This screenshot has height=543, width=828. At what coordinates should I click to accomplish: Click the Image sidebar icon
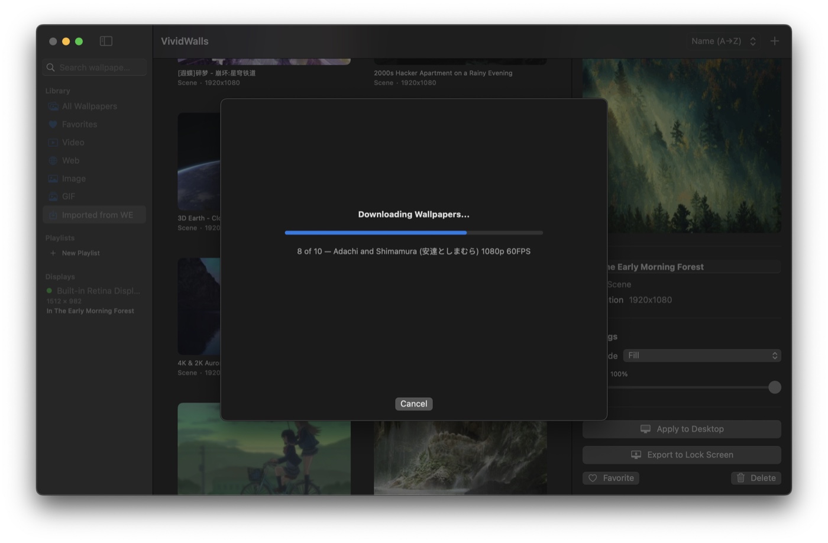[x=53, y=179]
